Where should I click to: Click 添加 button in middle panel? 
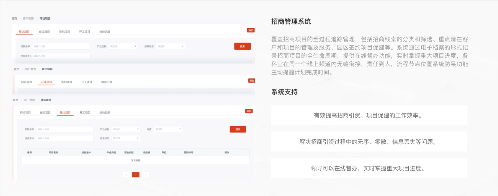click(252, 81)
